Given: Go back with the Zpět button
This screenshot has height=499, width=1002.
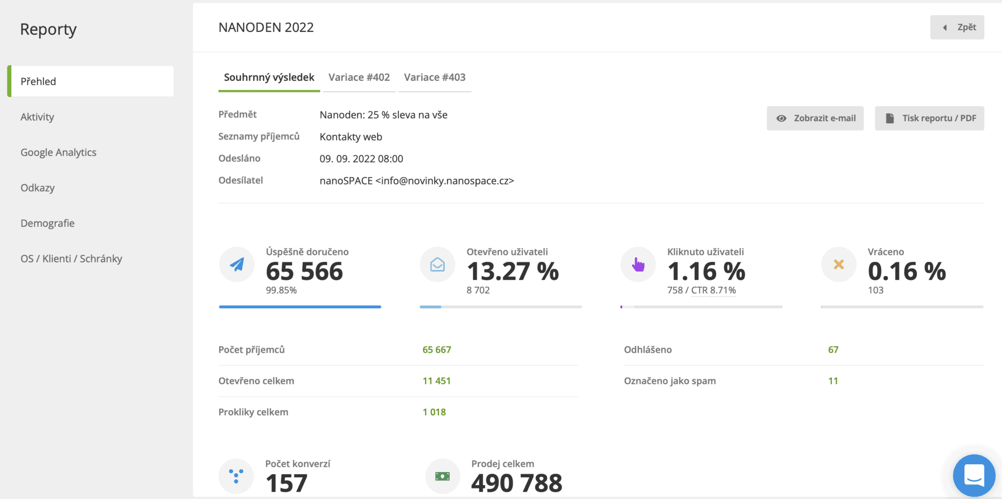Looking at the screenshot, I should click(x=957, y=27).
